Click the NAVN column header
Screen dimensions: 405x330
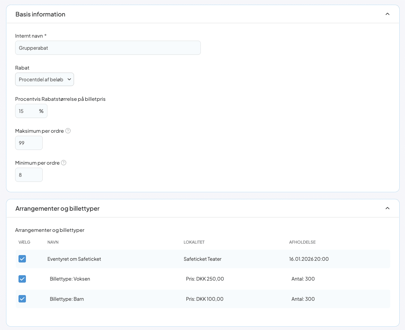[x=53, y=242]
